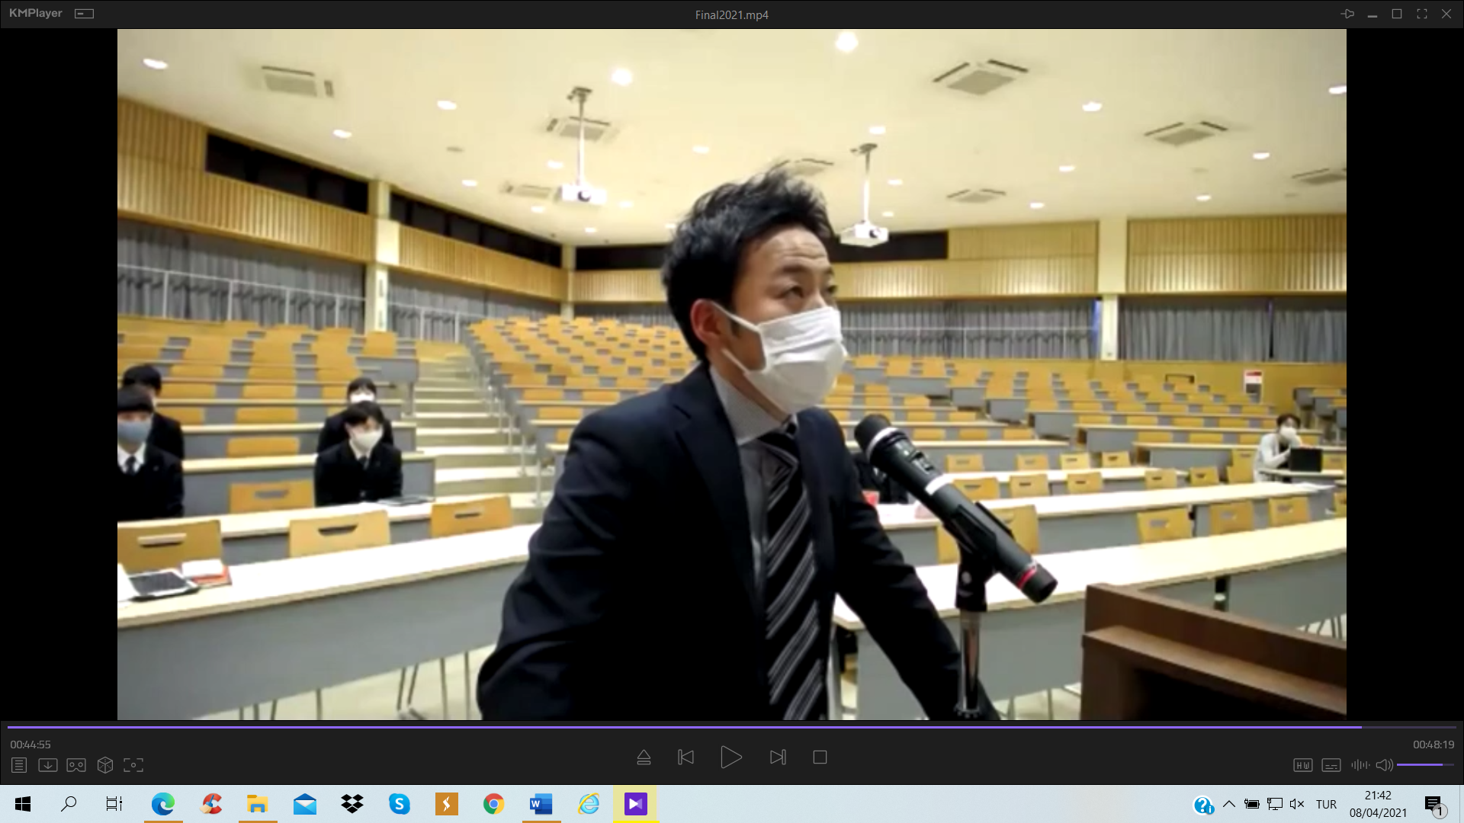Click the 3D cube icon
The width and height of the screenshot is (1464, 823).
105,765
